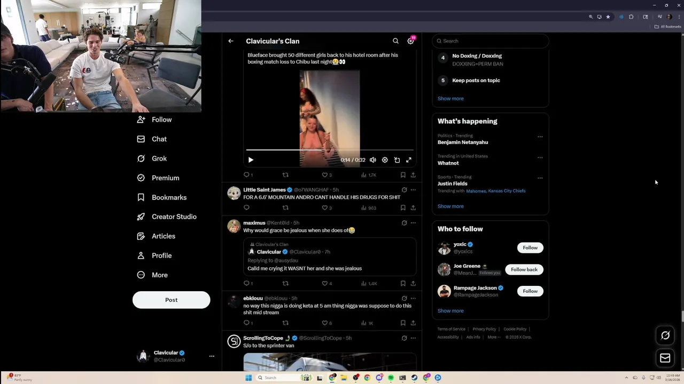Image resolution: width=684 pixels, height=384 pixels.
Task: Repost the maximus post
Action: click(x=285, y=284)
